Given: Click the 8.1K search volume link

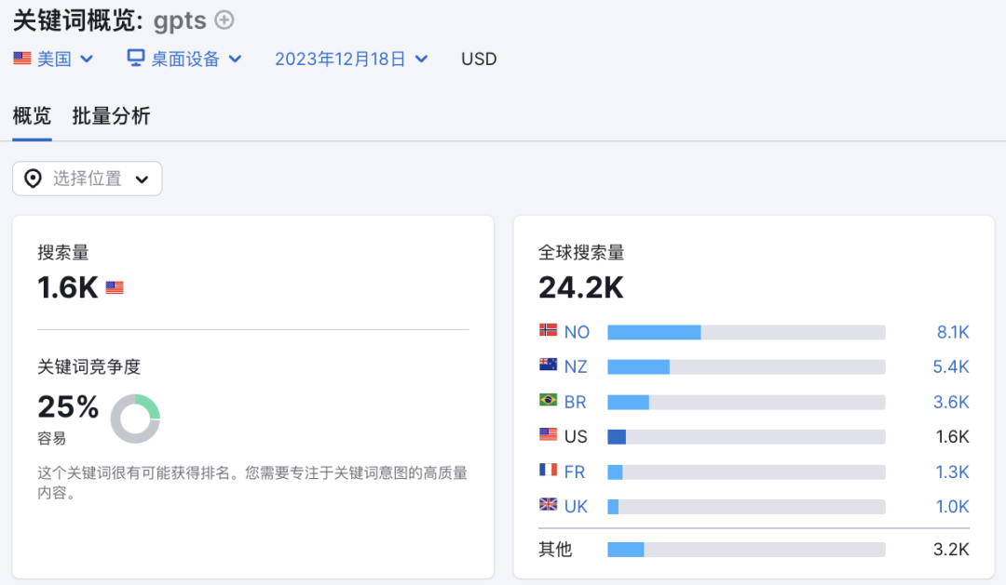Looking at the screenshot, I should pos(952,332).
